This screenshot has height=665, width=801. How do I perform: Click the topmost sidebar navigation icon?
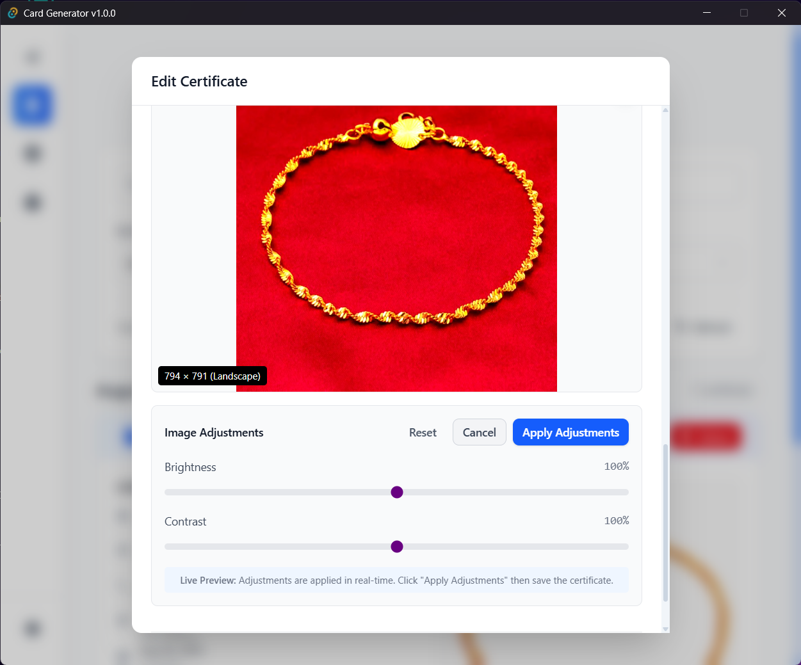pos(32,56)
